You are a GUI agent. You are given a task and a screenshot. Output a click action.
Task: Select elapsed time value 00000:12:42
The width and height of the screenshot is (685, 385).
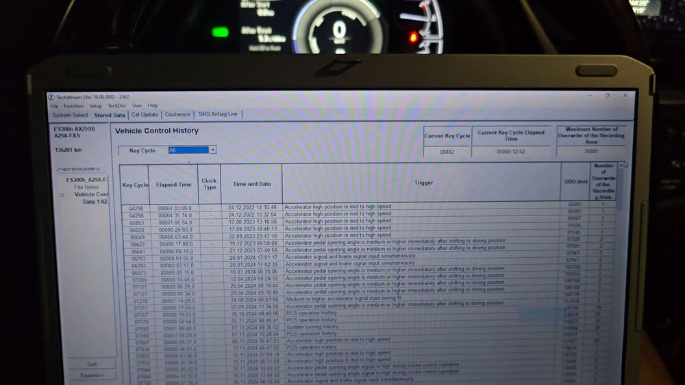point(510,152)
